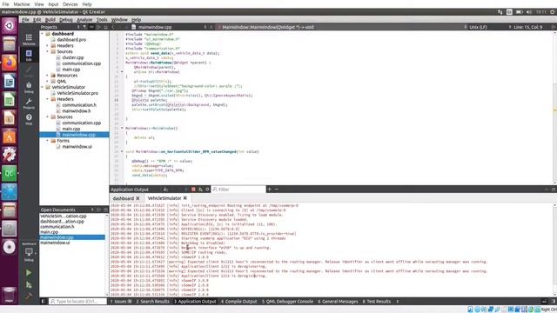
Task: Open the Ubuntu Software Center dock icon
Action: pos(10,137)
